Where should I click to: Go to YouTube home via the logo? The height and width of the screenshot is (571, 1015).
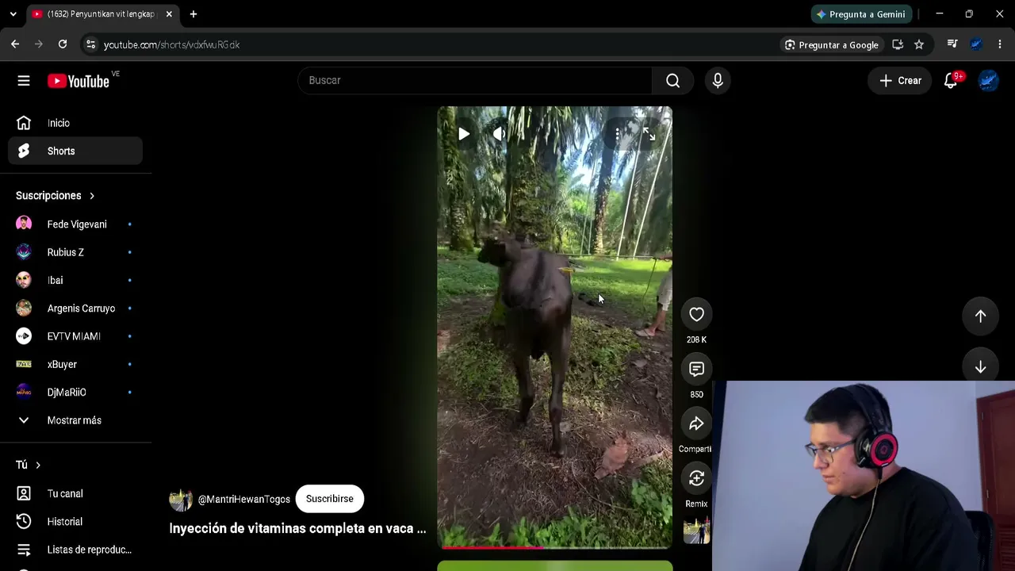78,81
